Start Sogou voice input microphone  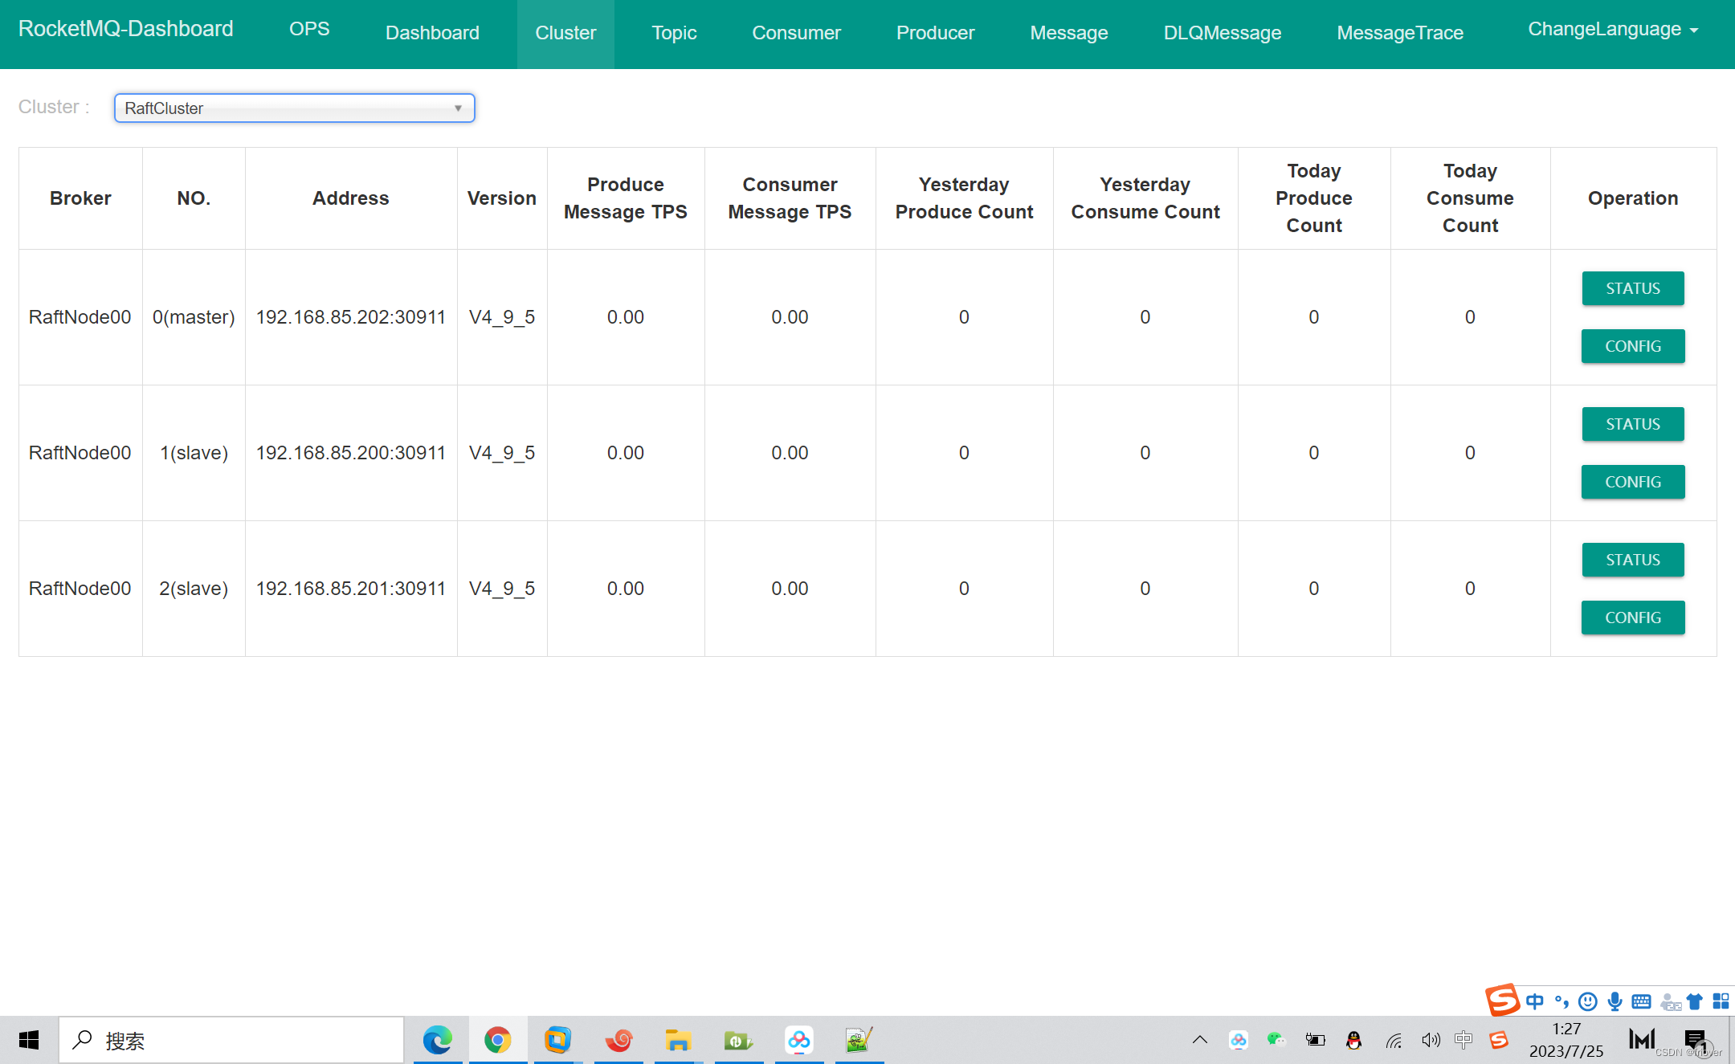pos(1615,1001)
